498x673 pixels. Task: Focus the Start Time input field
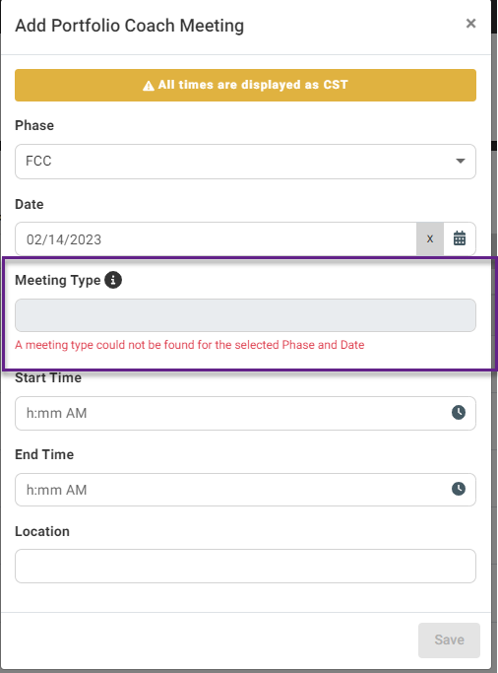[245, 413]
